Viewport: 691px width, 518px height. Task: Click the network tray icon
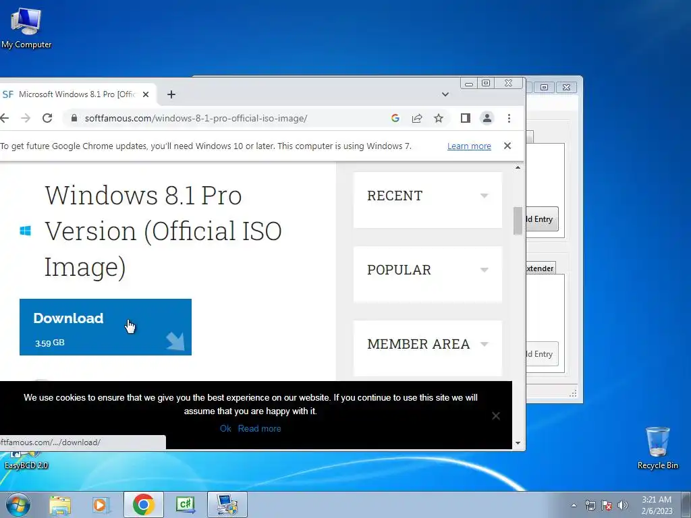(590, 505)
